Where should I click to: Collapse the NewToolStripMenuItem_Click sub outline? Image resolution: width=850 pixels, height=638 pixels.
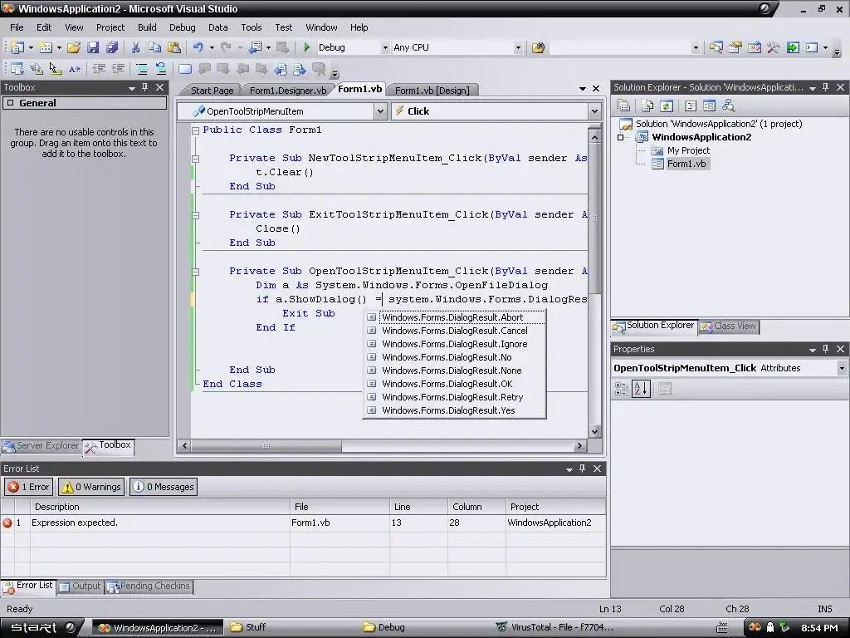195,159
